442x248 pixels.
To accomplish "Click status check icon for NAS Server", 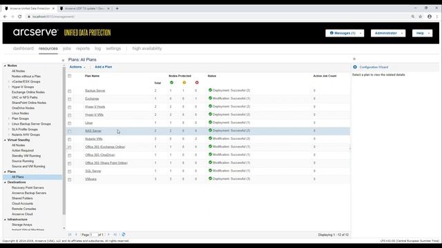I will 210,130.
